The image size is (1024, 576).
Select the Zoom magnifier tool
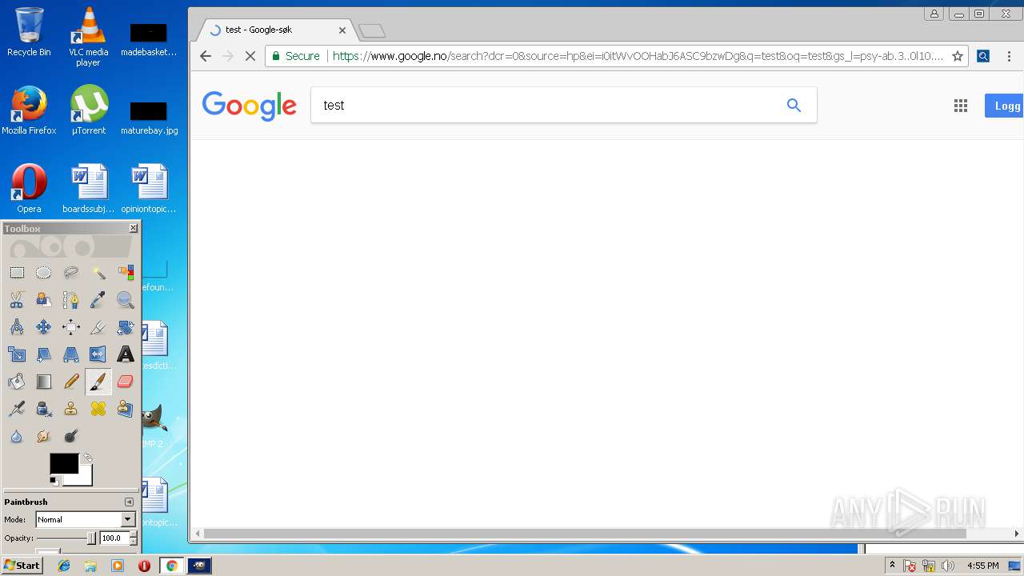pyautogui.click(x=126, y=300)
